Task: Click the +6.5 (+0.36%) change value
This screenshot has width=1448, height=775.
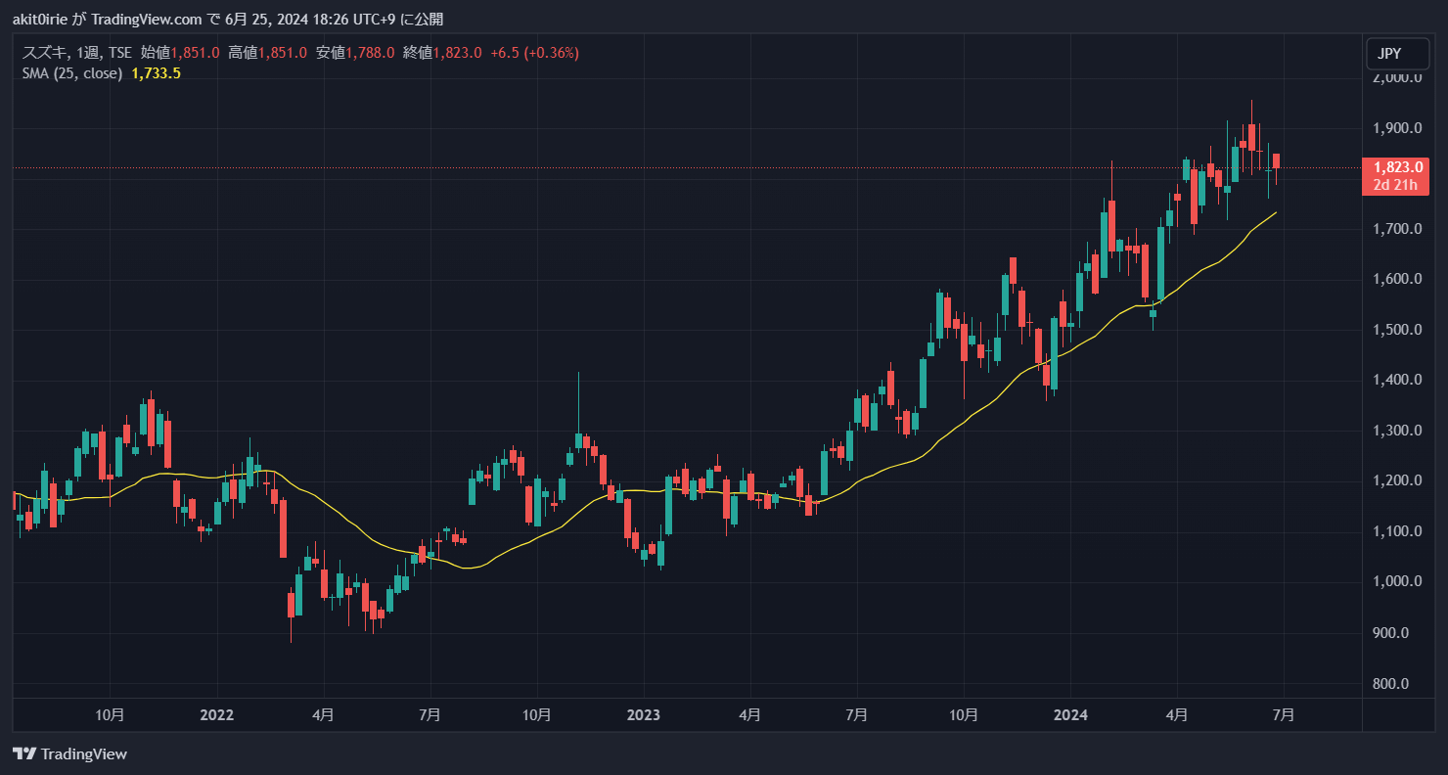Action: coord(534,53)
